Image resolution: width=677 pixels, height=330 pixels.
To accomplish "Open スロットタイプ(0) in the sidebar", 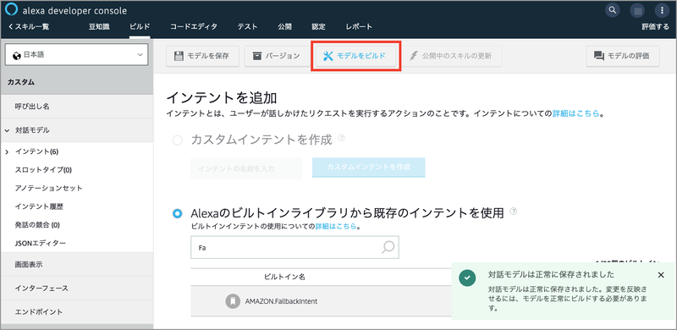I will point(43,170).
